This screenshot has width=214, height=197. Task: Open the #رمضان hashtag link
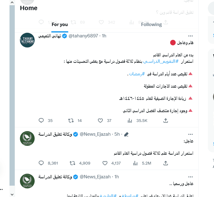tap(137, 74)
